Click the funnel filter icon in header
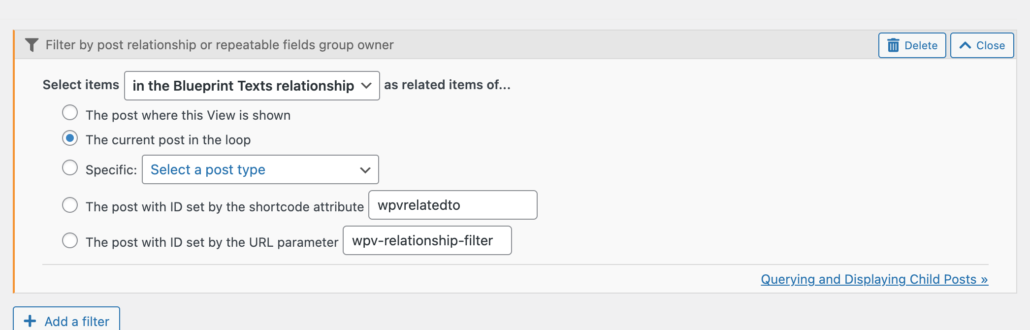1030x330 pixels. [x=32, y=45]
